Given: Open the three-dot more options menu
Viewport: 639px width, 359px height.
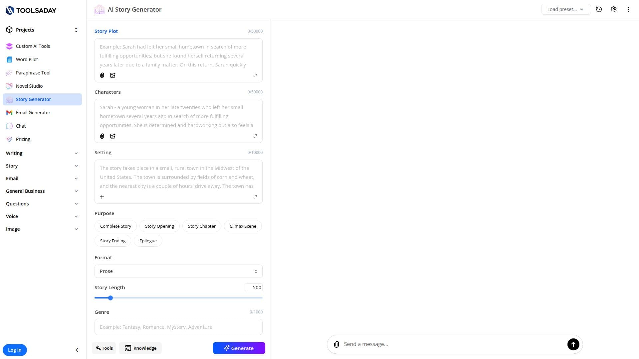Looking at the screenshot, I should point(628,9).
